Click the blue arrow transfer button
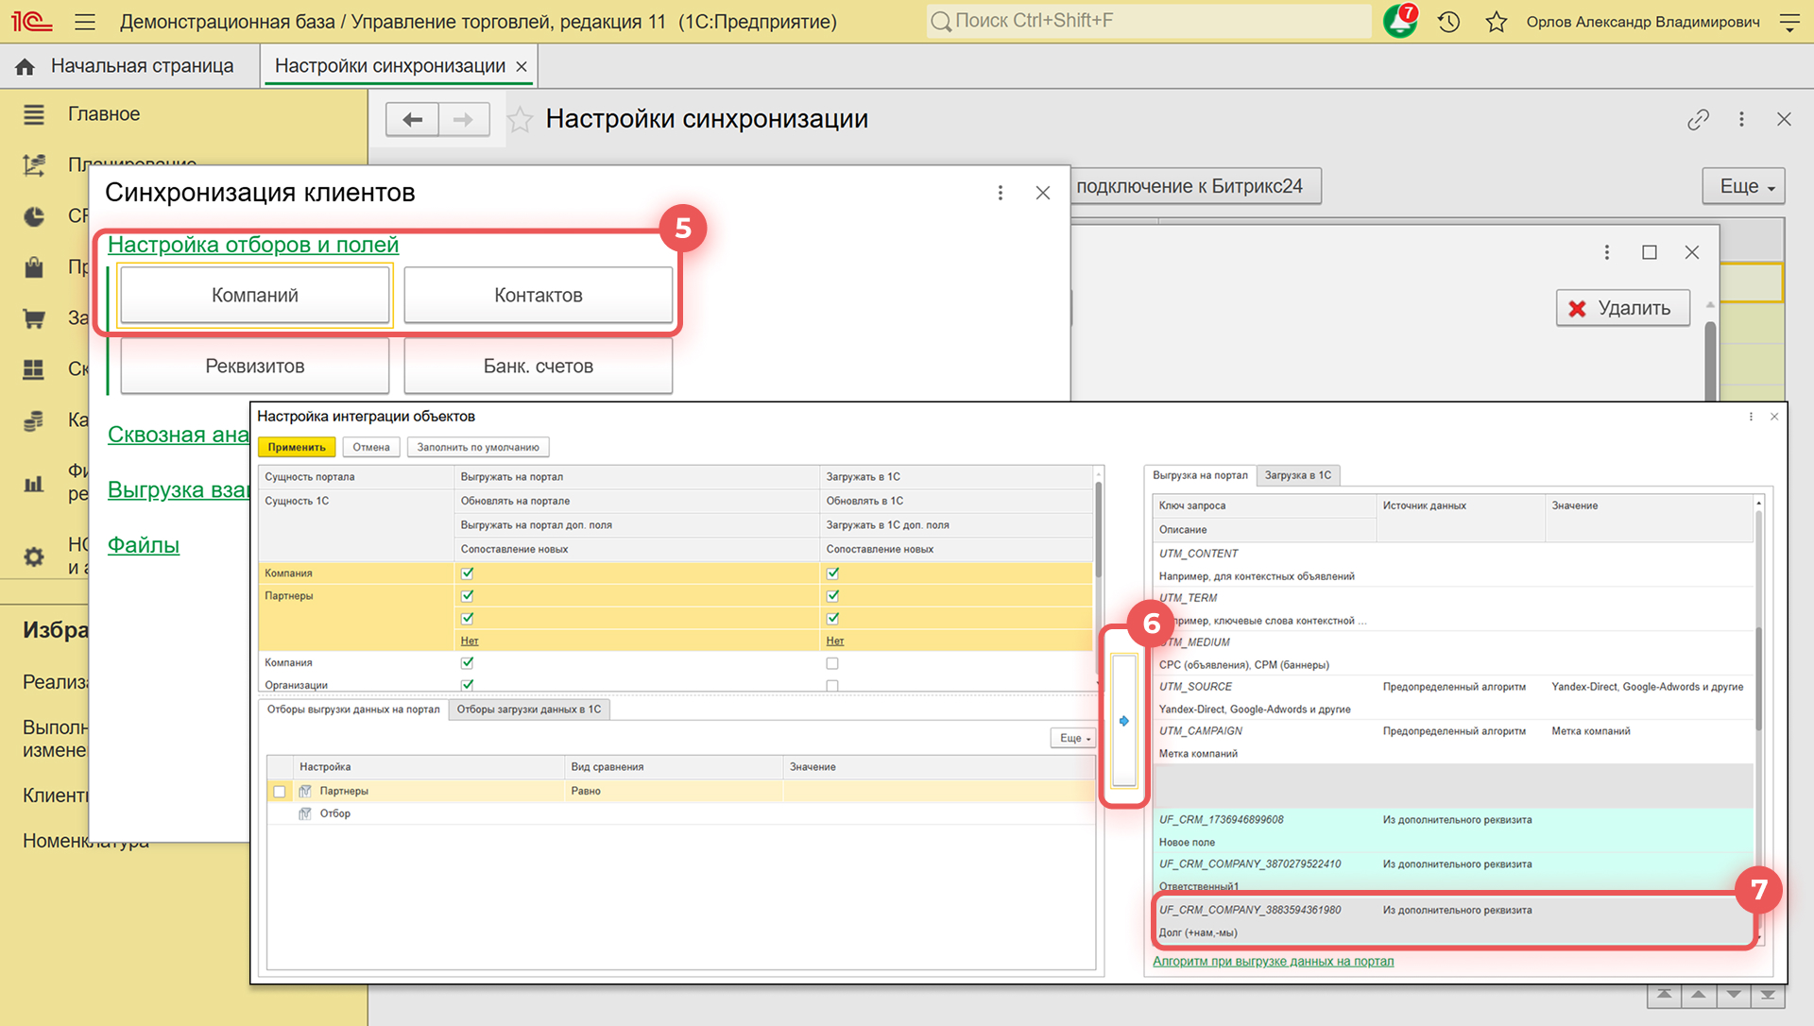 coord(1123,721)
